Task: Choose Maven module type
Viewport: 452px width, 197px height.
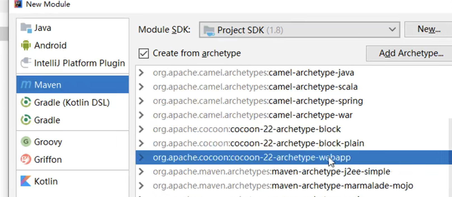Action: [72, 85]
